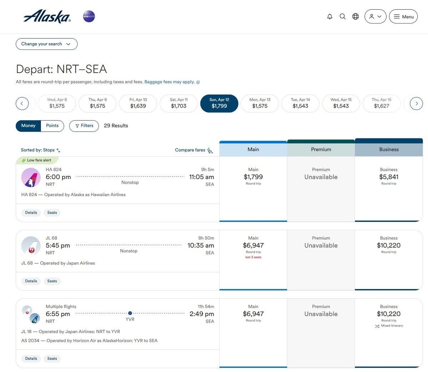Click Premium Unavailable cell for HA 824

tap(321, 189)
